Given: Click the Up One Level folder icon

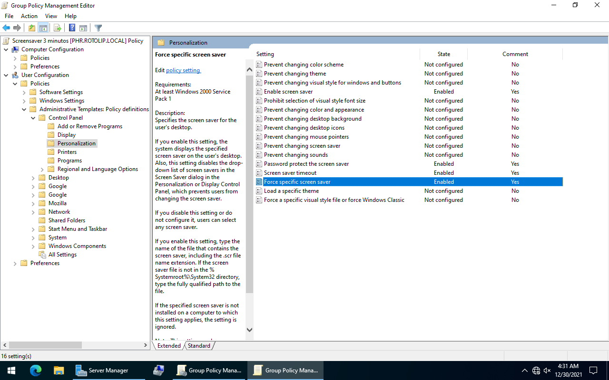Looking at the screenshot, I should tap(31, 28).
